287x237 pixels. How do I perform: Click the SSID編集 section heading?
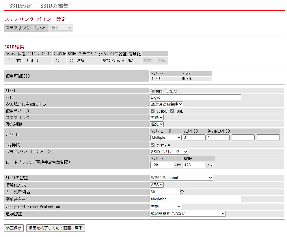14,47
